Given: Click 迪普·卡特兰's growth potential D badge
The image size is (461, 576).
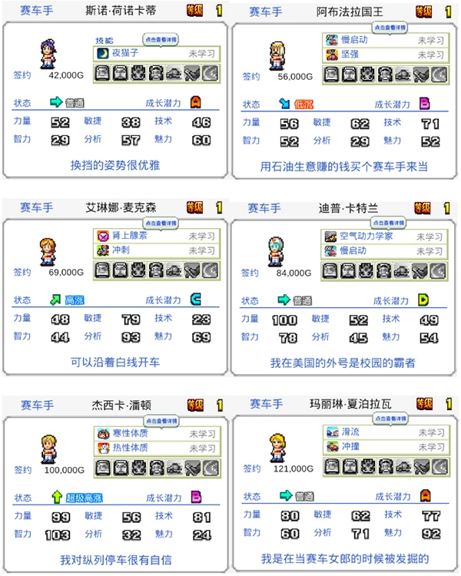Looking at the screenshot, I should point(423,300).
